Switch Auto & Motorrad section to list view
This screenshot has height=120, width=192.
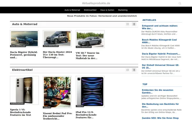tap(134, 24)
